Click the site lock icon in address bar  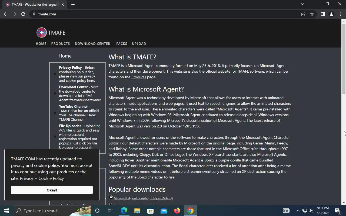coord(34,14)
